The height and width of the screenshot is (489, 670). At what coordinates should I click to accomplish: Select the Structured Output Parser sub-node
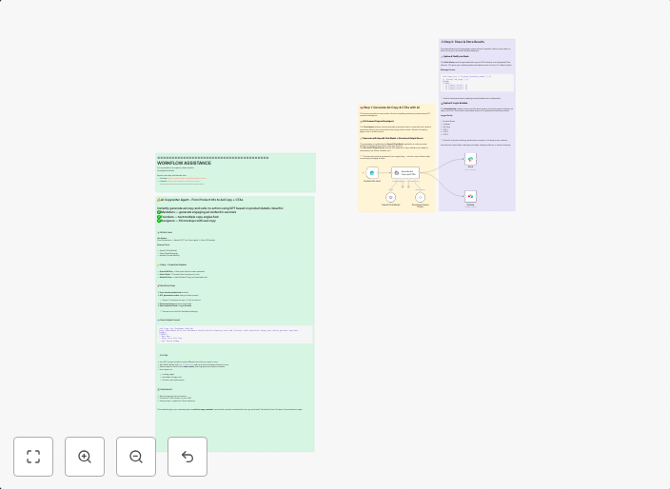(420, 197)
